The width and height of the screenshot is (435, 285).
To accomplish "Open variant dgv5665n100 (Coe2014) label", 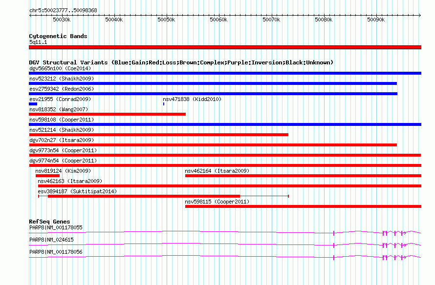I will click(x=60, y=68).
